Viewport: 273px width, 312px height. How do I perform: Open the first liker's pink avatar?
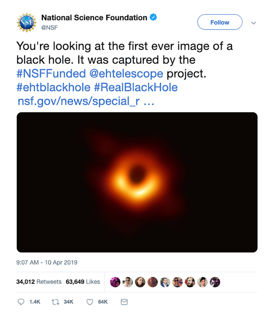[116, 282]
